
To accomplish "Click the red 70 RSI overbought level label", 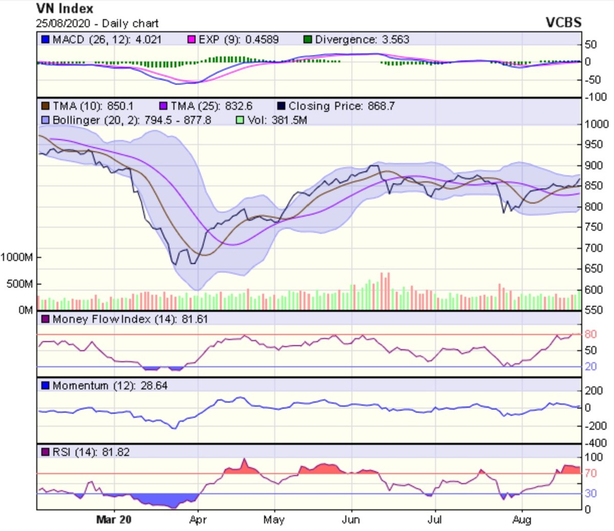I will click(590, 473).
